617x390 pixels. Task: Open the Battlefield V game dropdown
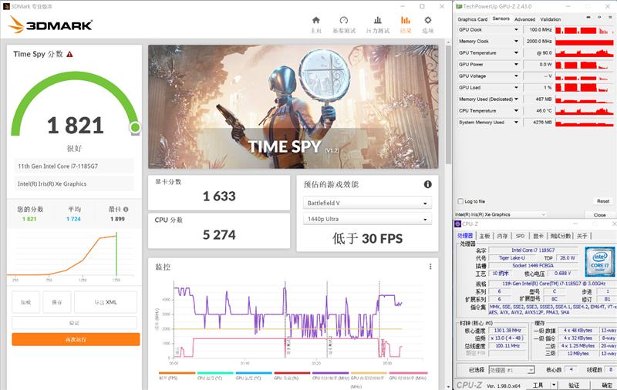pos(367,203)
